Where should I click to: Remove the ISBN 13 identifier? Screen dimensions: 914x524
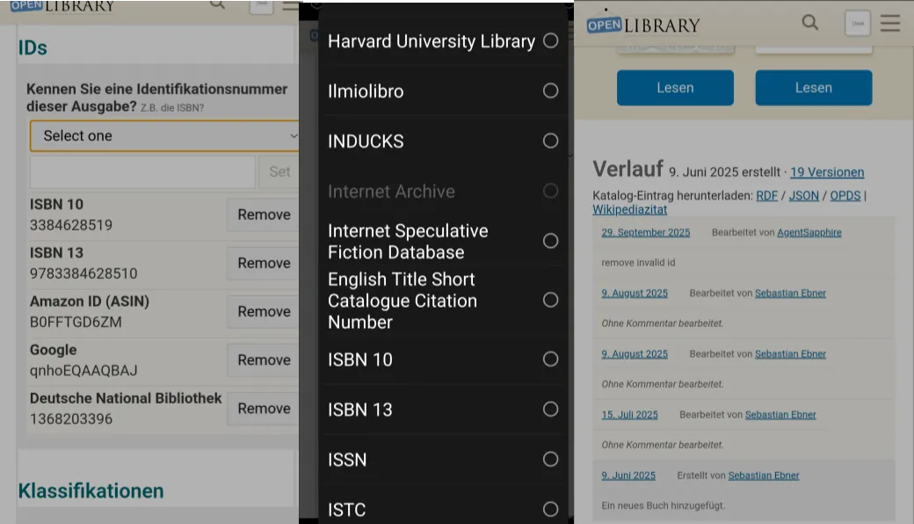pos(264,263)
